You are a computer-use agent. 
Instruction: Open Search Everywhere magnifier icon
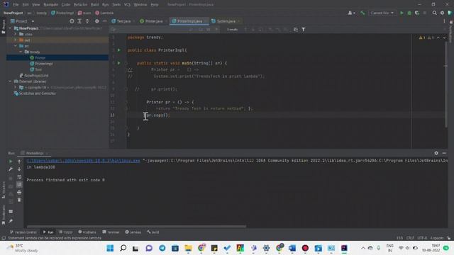click(435, 13)
